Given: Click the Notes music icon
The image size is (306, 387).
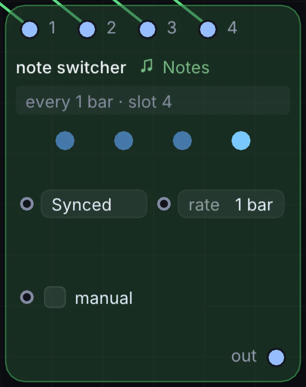Looking at the screenshot, I should [147, 66].
